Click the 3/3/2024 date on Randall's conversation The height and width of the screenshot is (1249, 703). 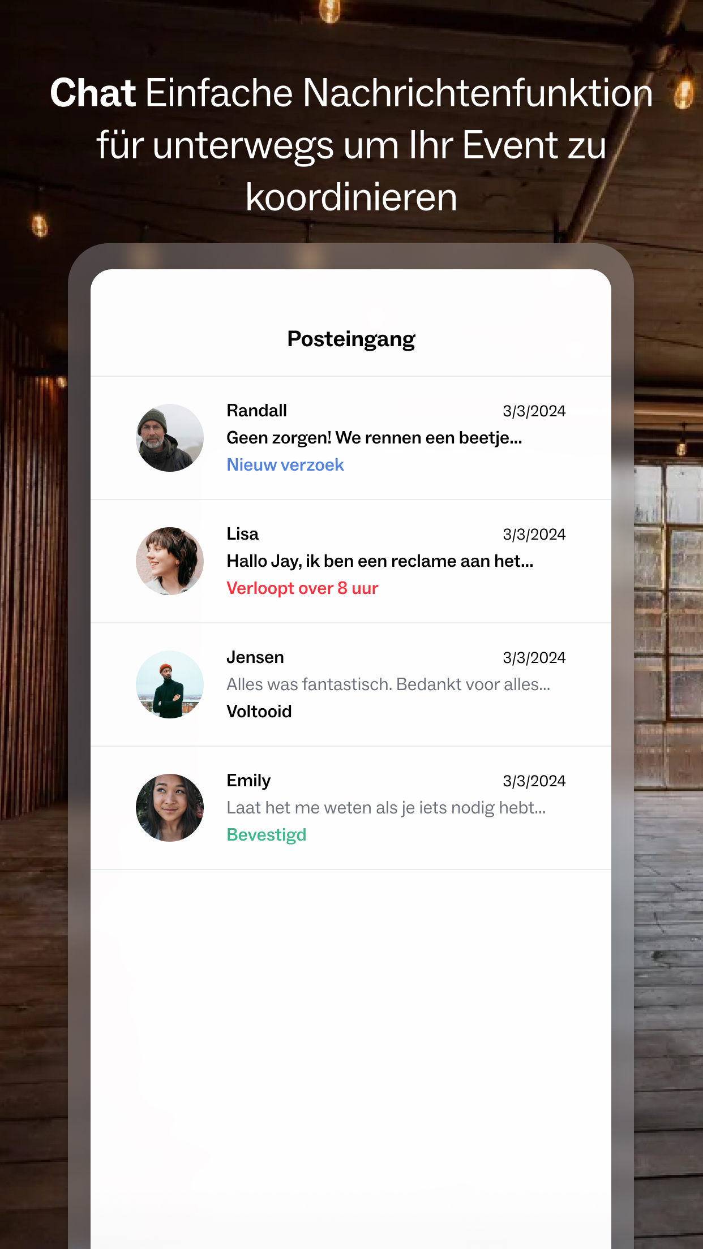[x=534, y=411]
